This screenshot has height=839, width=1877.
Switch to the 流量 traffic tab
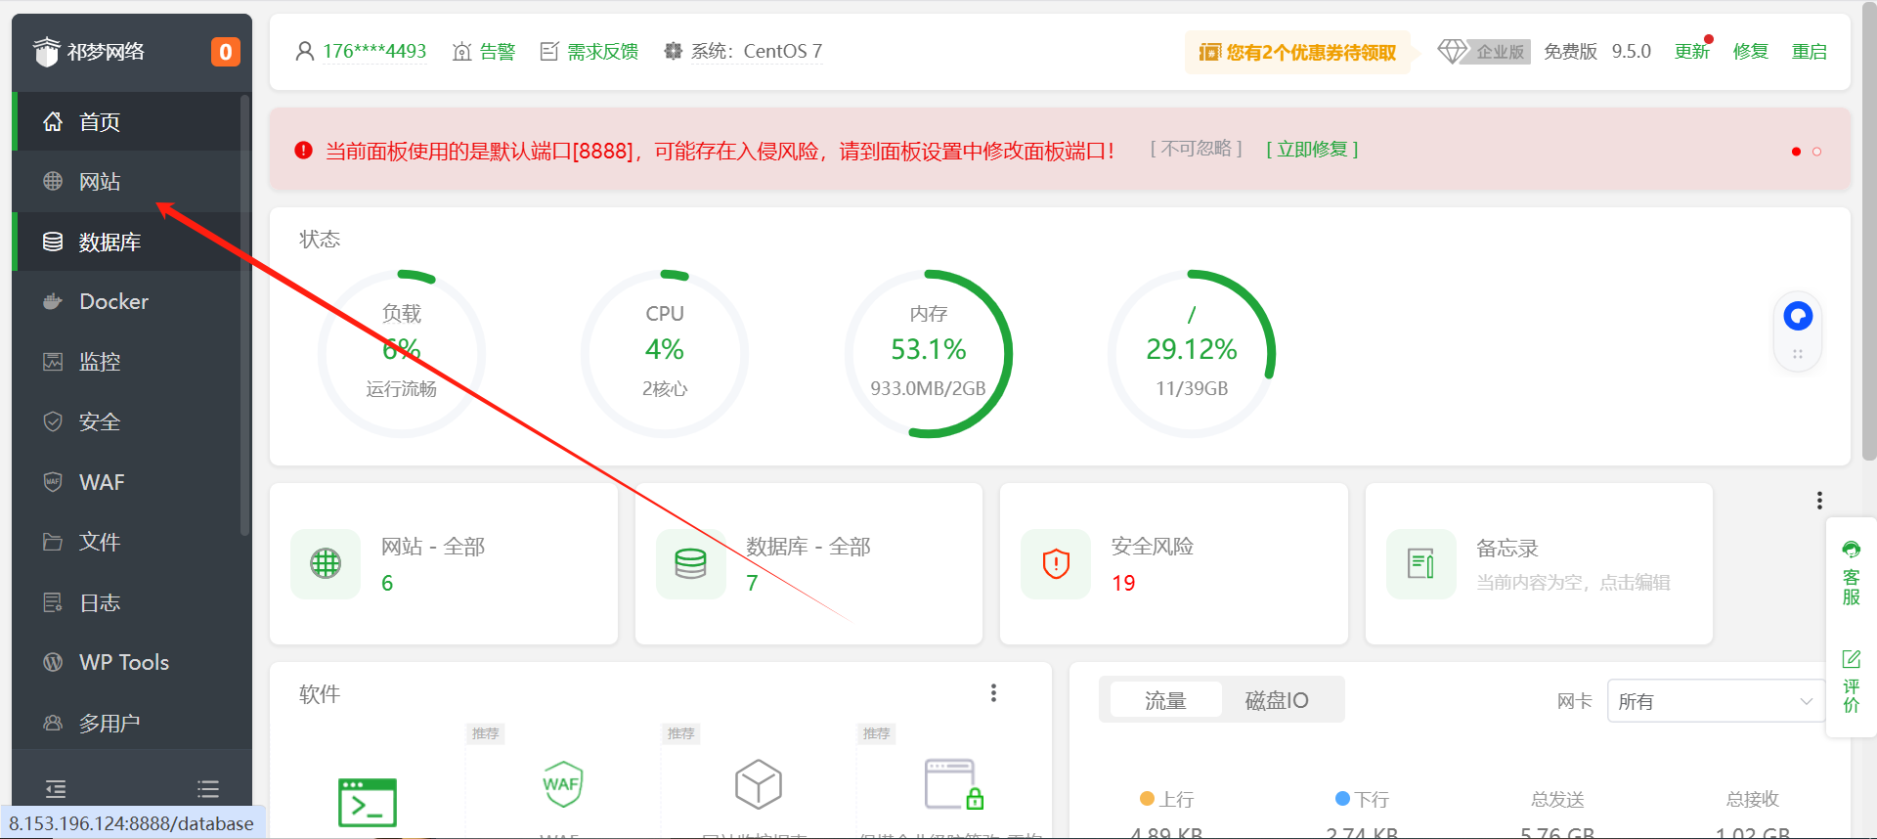coord(1165,700)
